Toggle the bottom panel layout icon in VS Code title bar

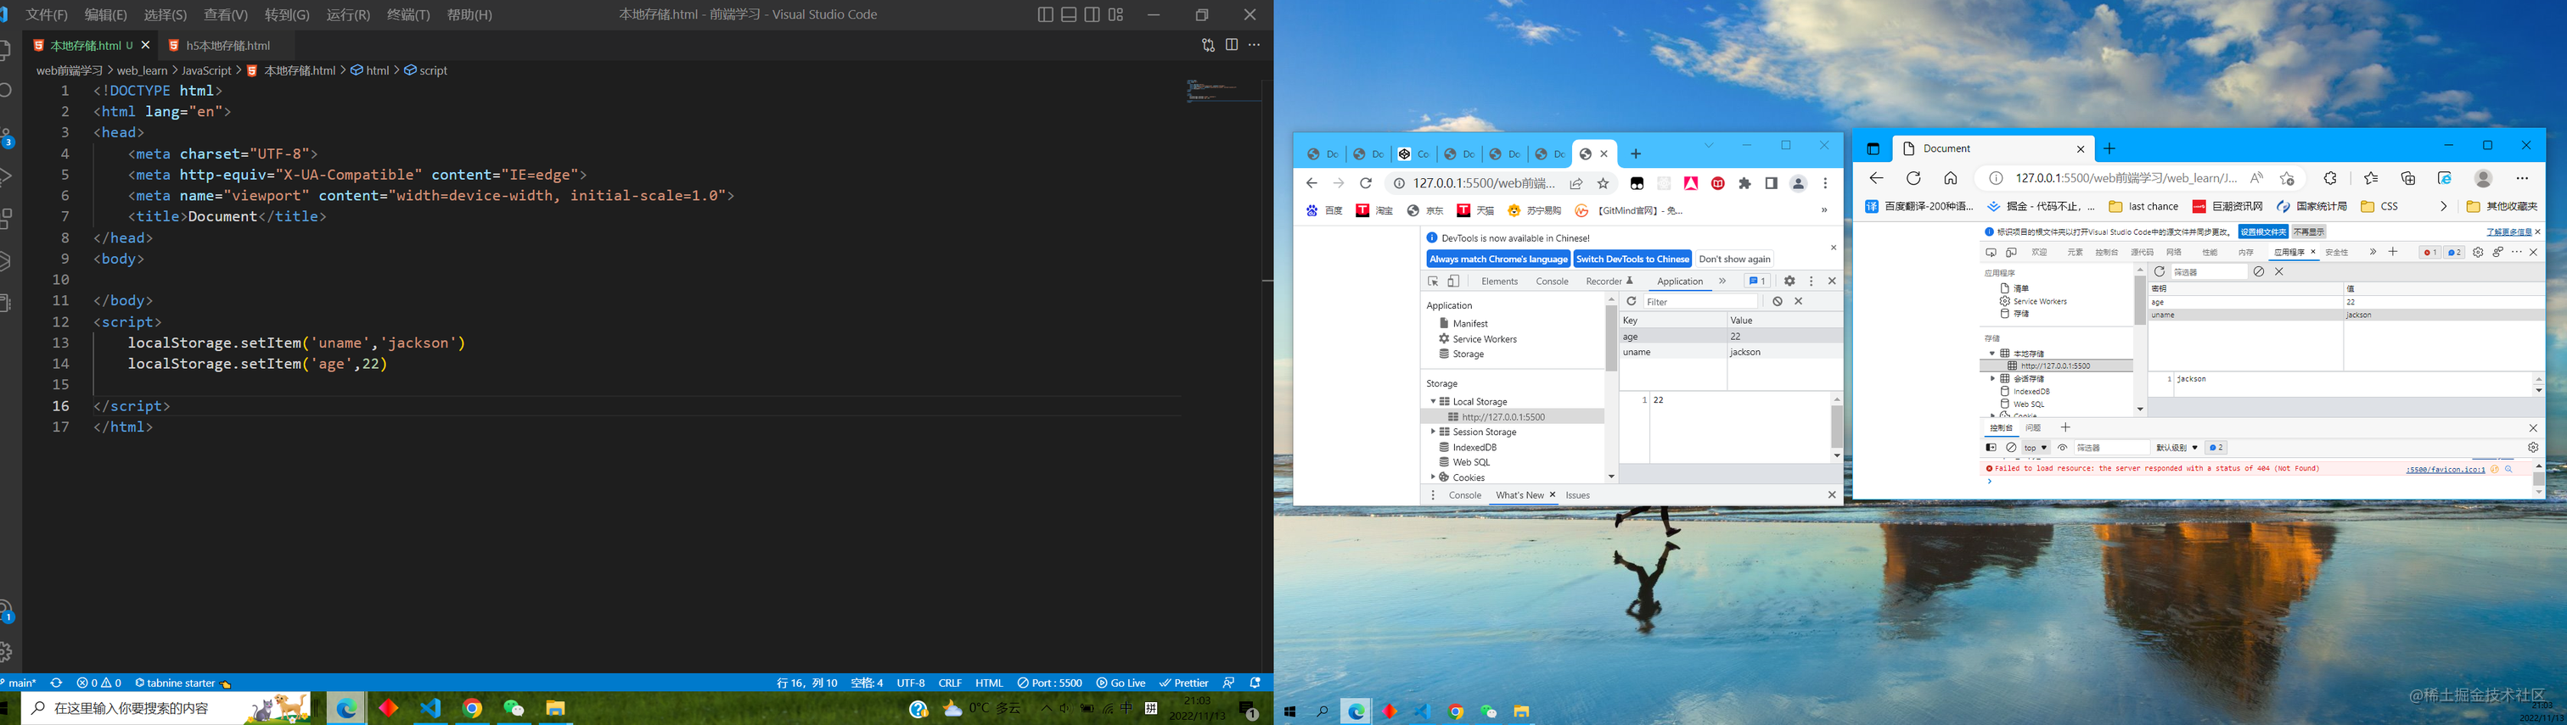(1068, 14)
